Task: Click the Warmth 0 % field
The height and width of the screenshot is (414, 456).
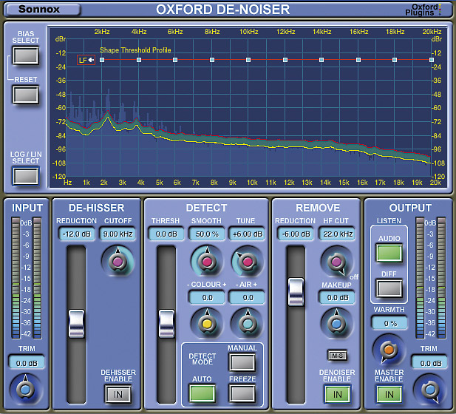Action: click(389, 323)
